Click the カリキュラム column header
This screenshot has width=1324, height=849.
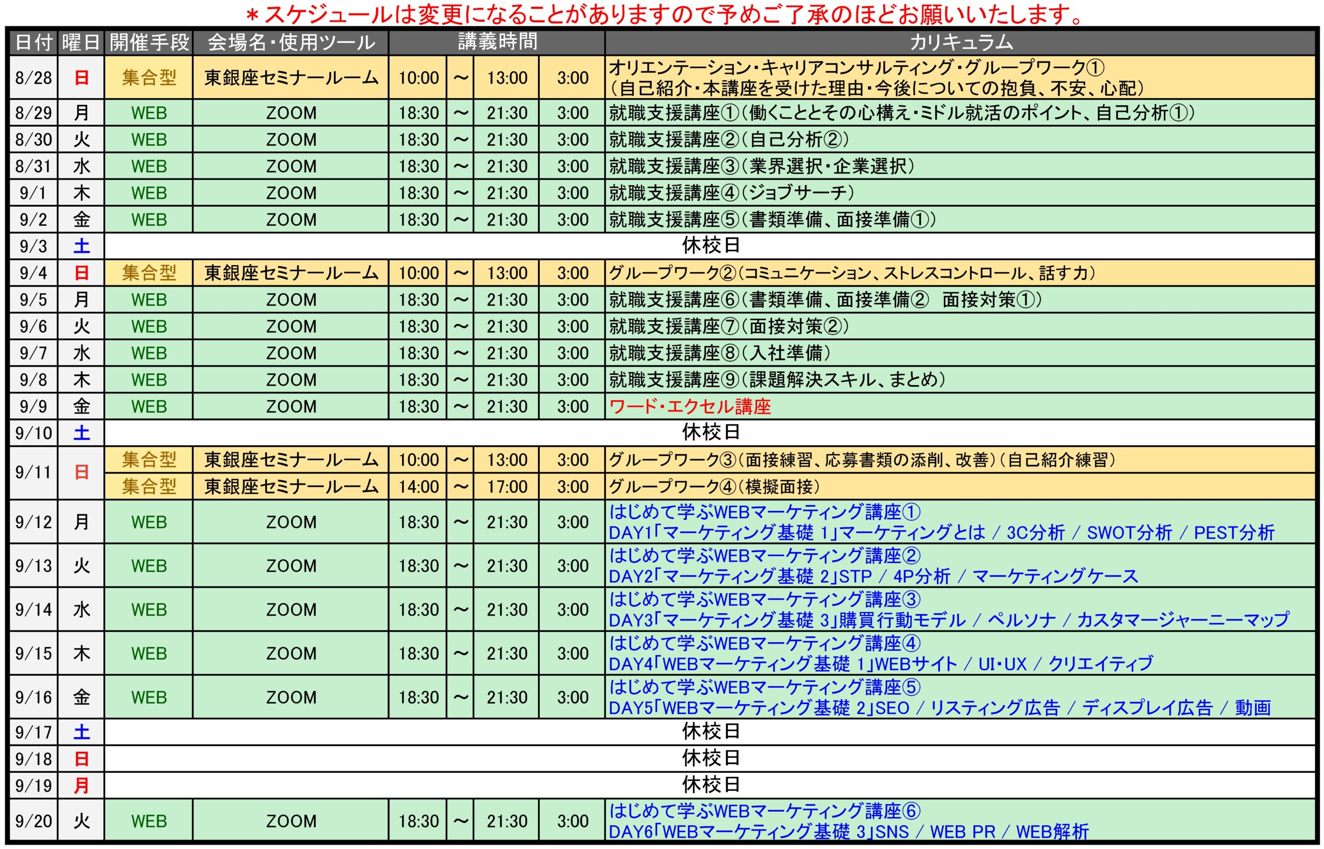960,42
